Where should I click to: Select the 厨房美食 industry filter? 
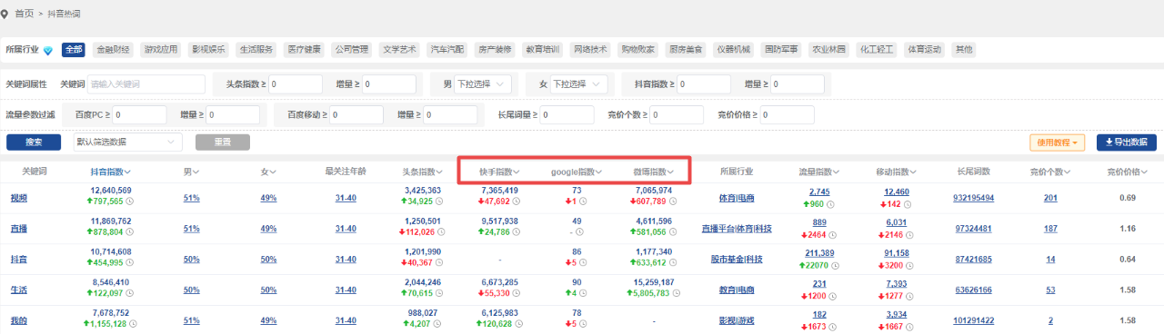coord(686,49)
